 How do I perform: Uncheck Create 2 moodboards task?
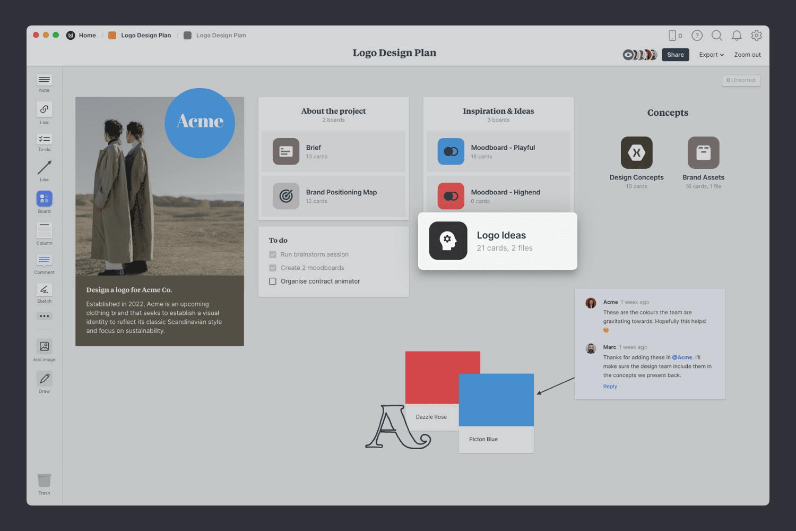point(273,268)
